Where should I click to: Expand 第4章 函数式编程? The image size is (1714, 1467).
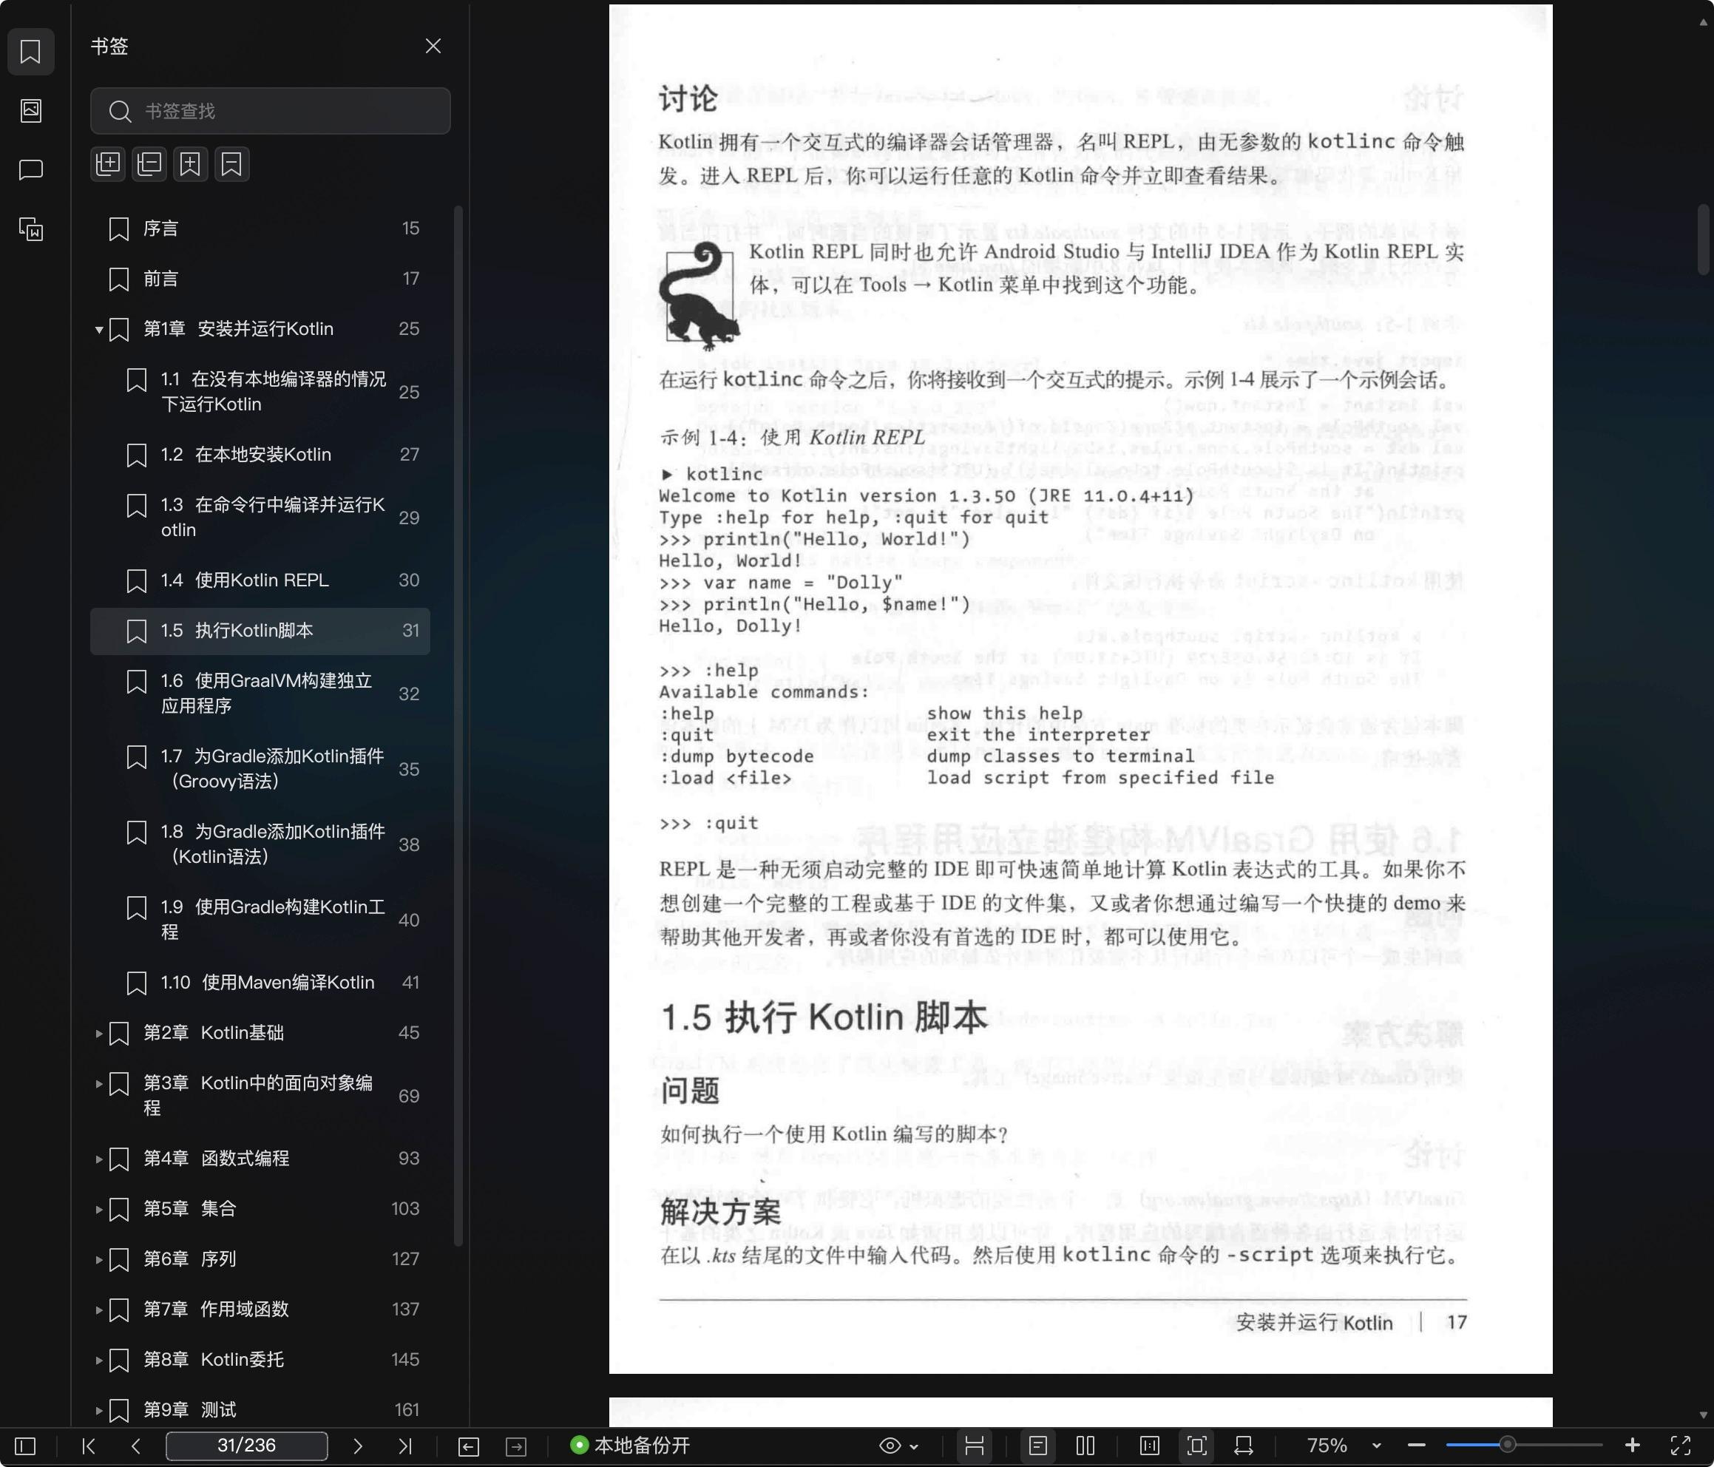pos(98,1159)
